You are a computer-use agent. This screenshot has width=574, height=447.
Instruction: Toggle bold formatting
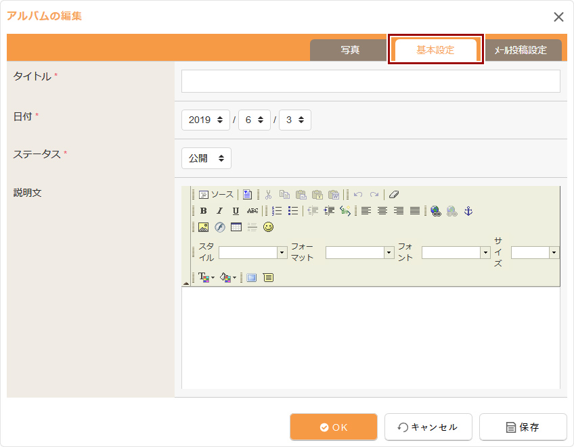tap(204, 211)
